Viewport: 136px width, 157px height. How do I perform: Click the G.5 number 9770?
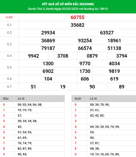pyautogui.click(x=85, y=64)
